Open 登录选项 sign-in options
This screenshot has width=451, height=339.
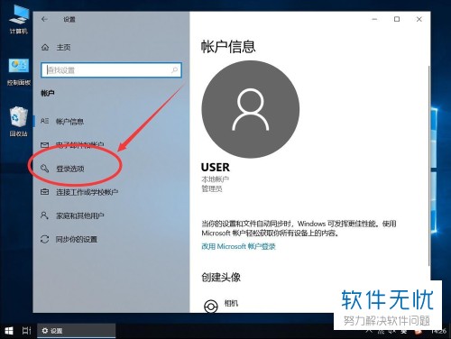(70, 169)
